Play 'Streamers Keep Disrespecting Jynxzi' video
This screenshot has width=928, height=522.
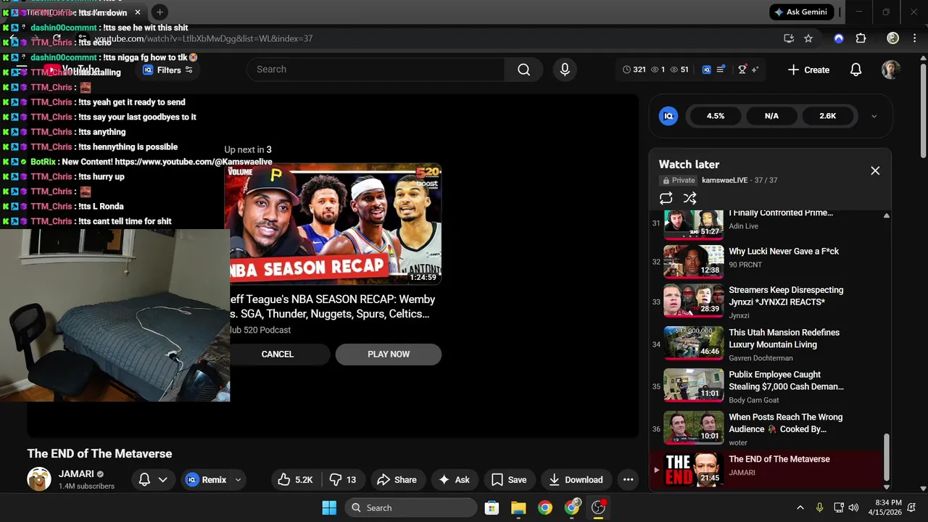tap(786, 296)
